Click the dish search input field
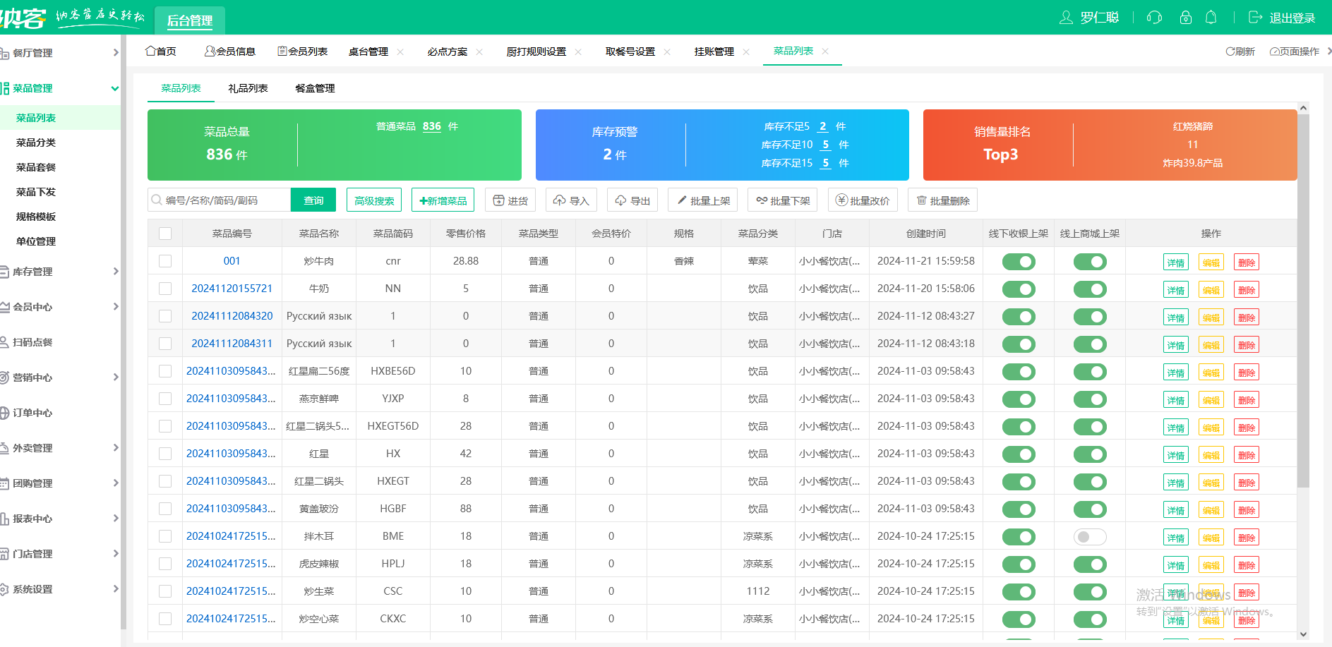This screenshot has width=1332, height=647. (x=219, y=200)
